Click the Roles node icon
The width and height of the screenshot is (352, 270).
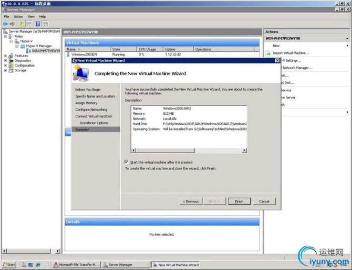[x=11, y=36]
